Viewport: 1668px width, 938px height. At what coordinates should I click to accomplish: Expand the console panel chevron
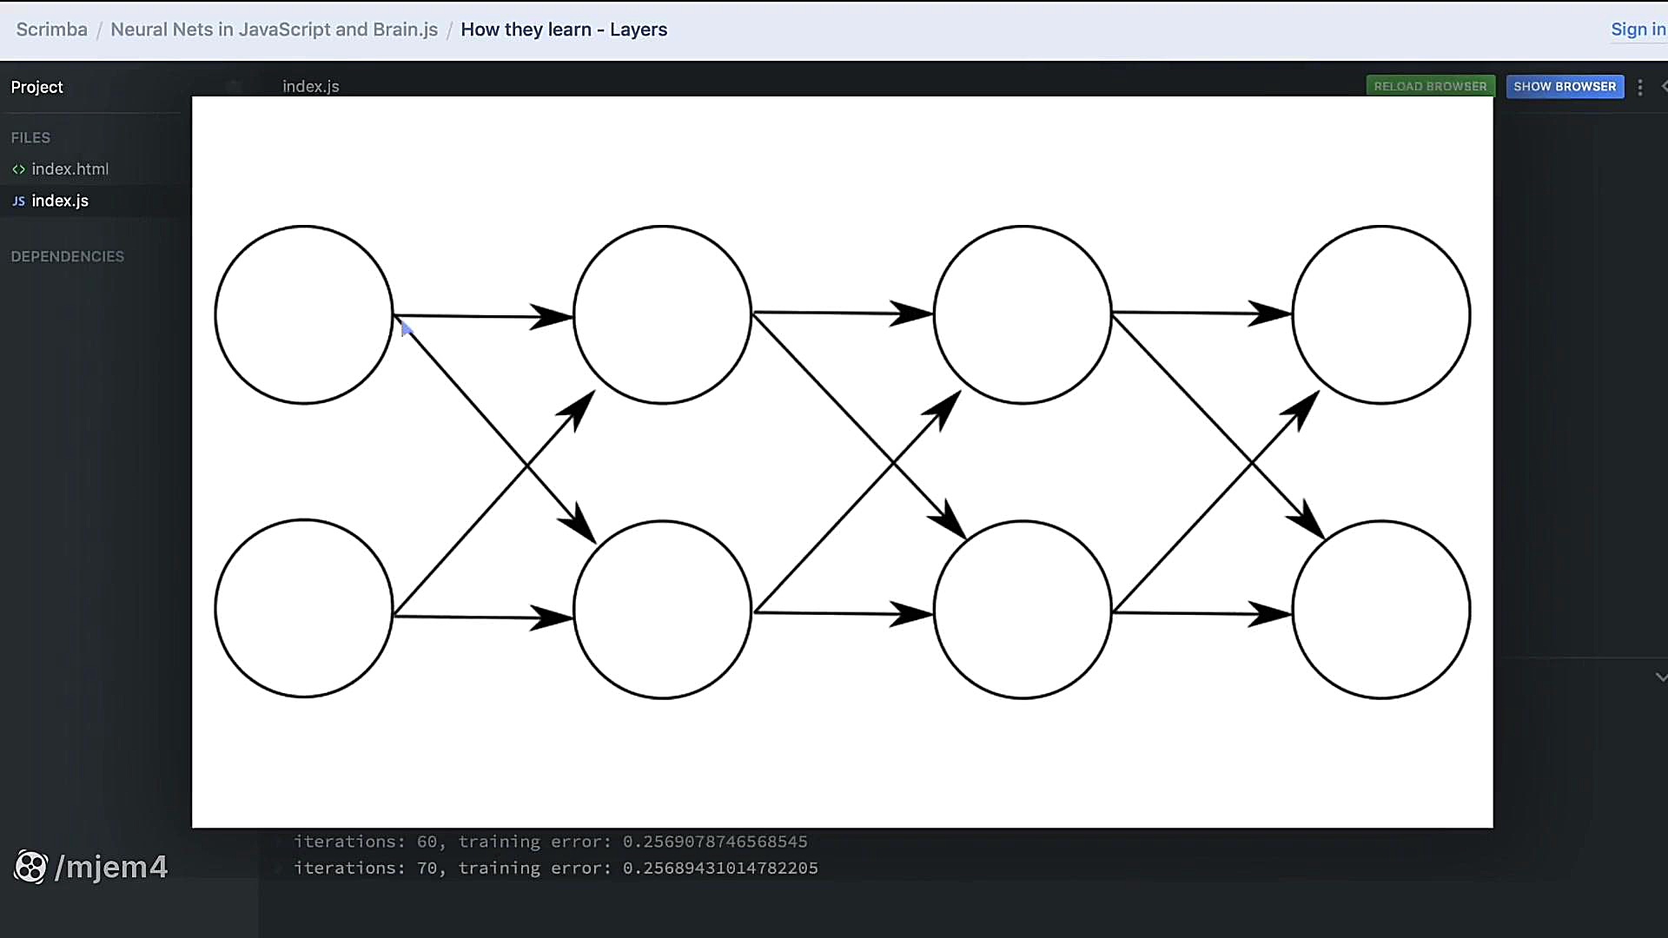click(1660, 677)
